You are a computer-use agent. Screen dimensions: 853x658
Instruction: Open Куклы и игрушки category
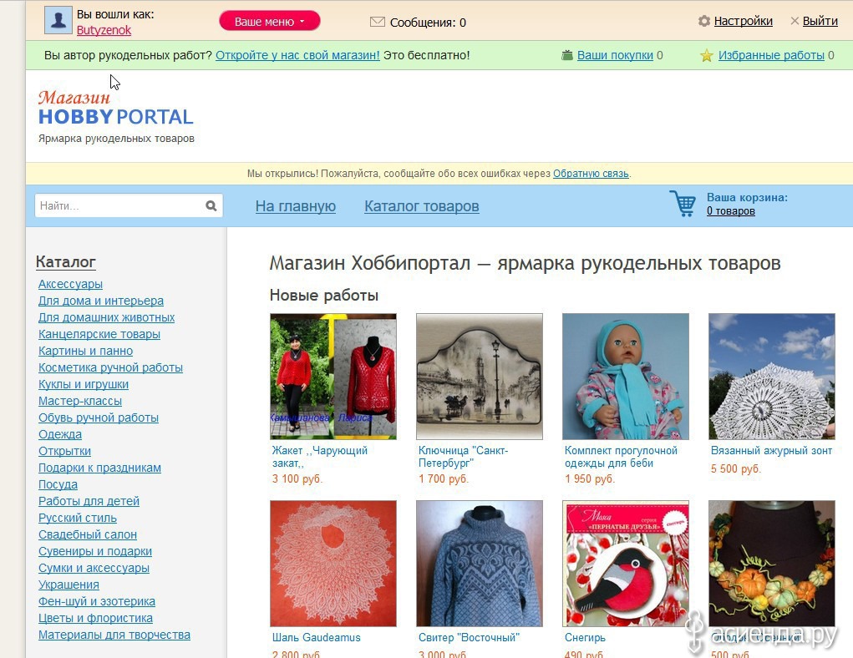click(x=84, y=384)
